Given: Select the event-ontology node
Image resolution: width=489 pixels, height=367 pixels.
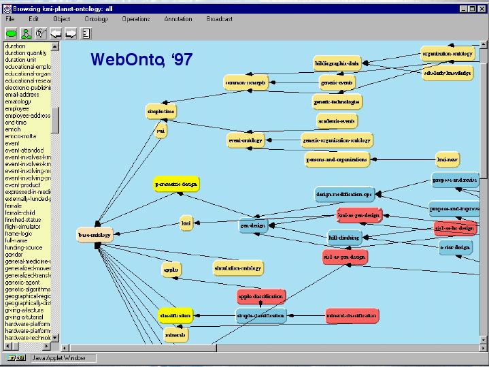Looking at the screenshot, I should 246,140.
